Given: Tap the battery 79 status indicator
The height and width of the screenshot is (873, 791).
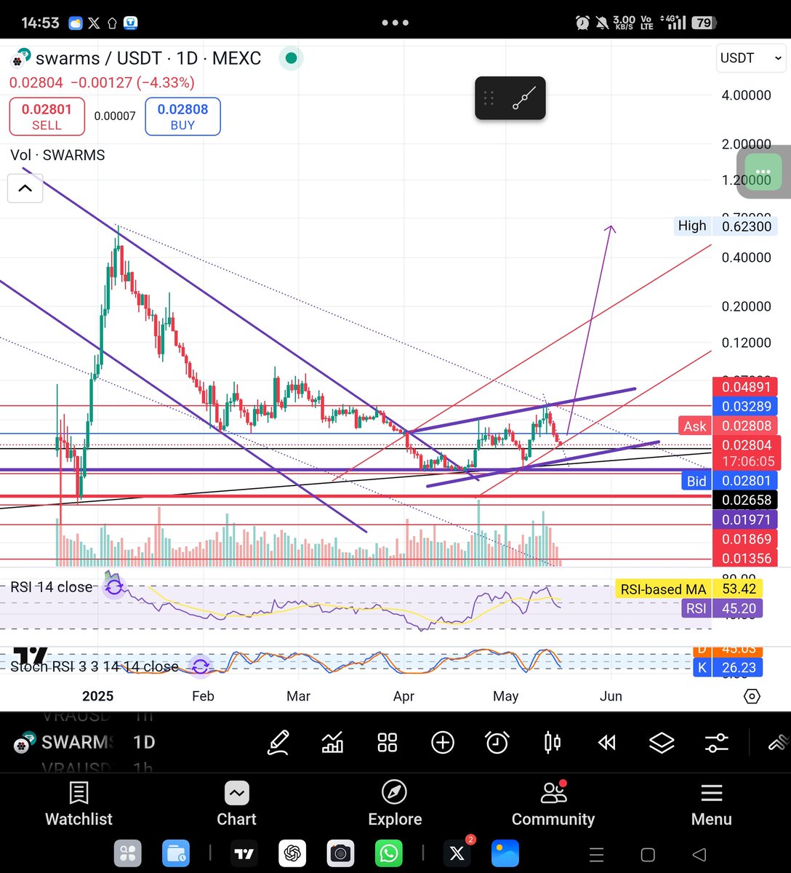Looking at the screenshot, I should pos(703,23).
